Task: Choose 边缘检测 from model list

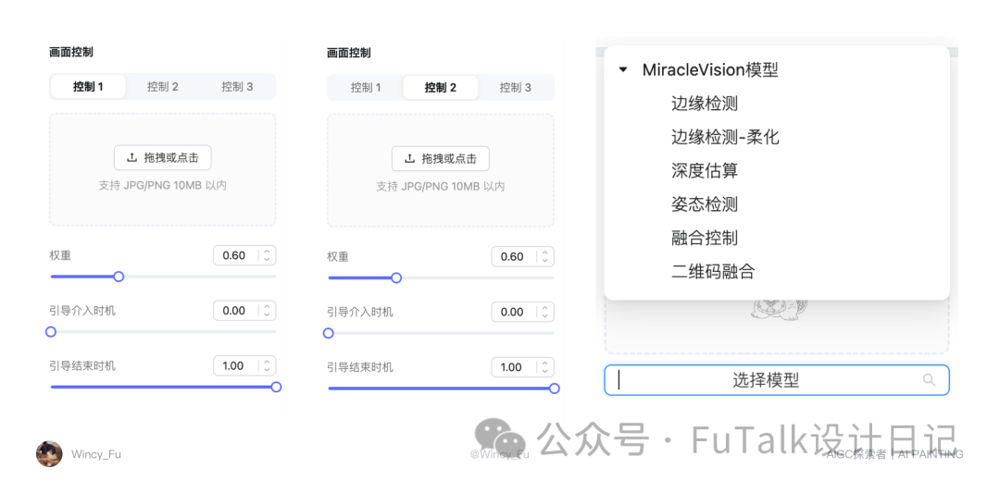Action: [704, 104]
